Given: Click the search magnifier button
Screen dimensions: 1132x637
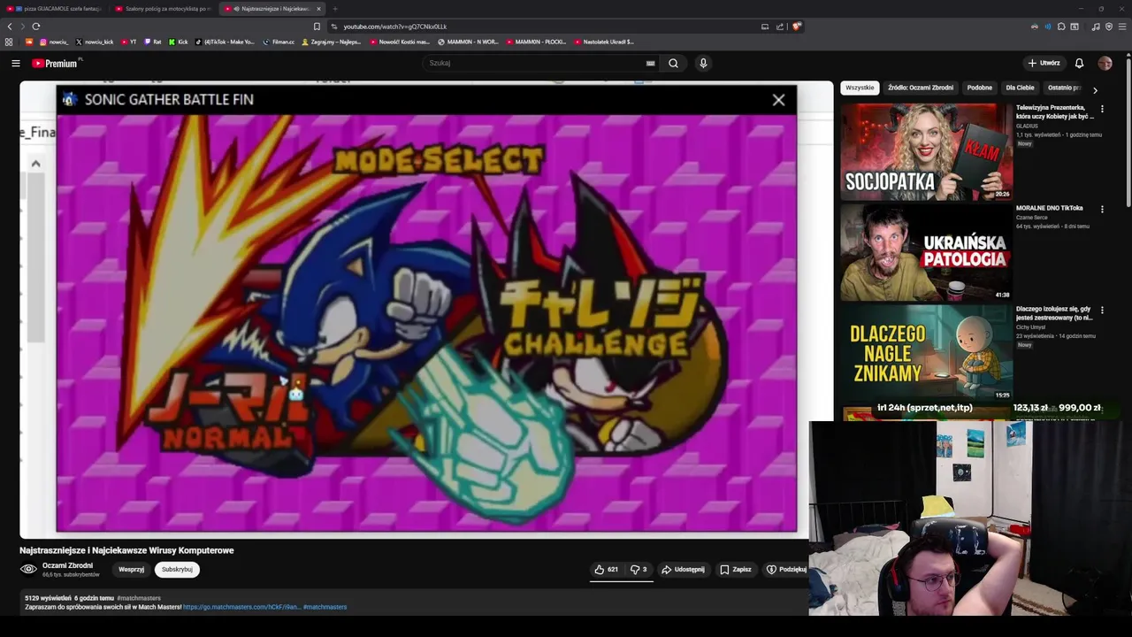Looking at the screenshot, I should pos(673,63).
